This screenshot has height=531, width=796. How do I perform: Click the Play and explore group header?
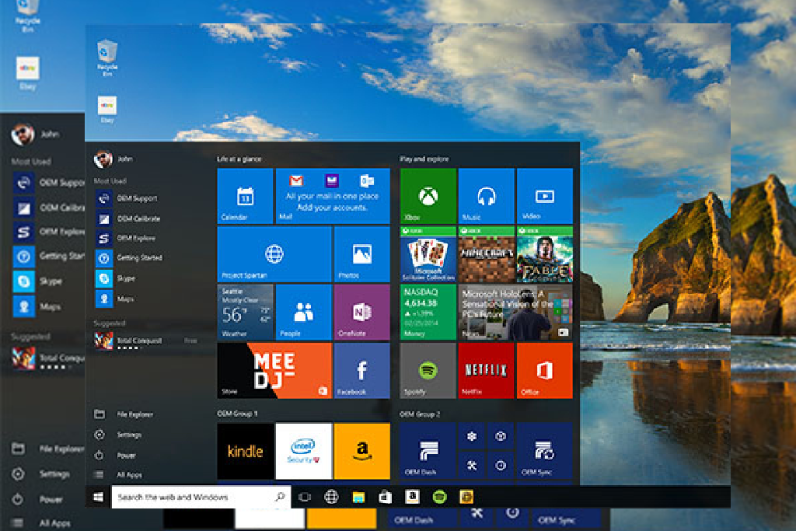pyautogui.click(x=424, y=159)
